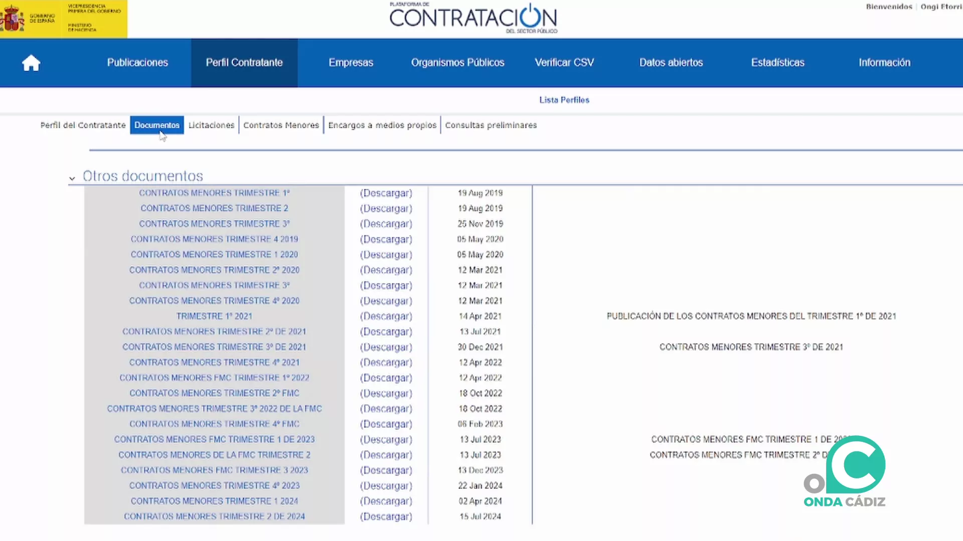Click the Lista Perfiles link
963x541 pixels.
pyautogui.click(x=564, y=100)
